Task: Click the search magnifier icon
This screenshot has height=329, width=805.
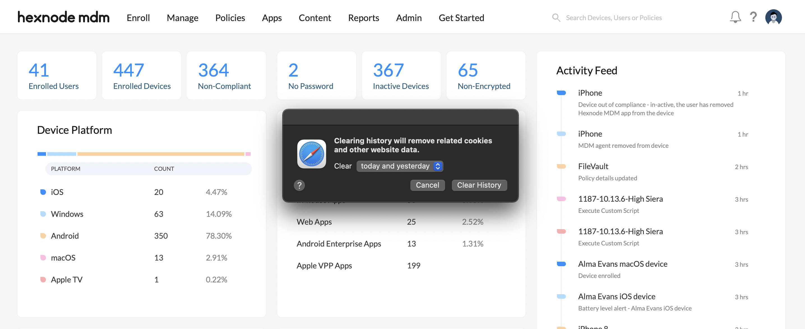Action: [556, 17]
